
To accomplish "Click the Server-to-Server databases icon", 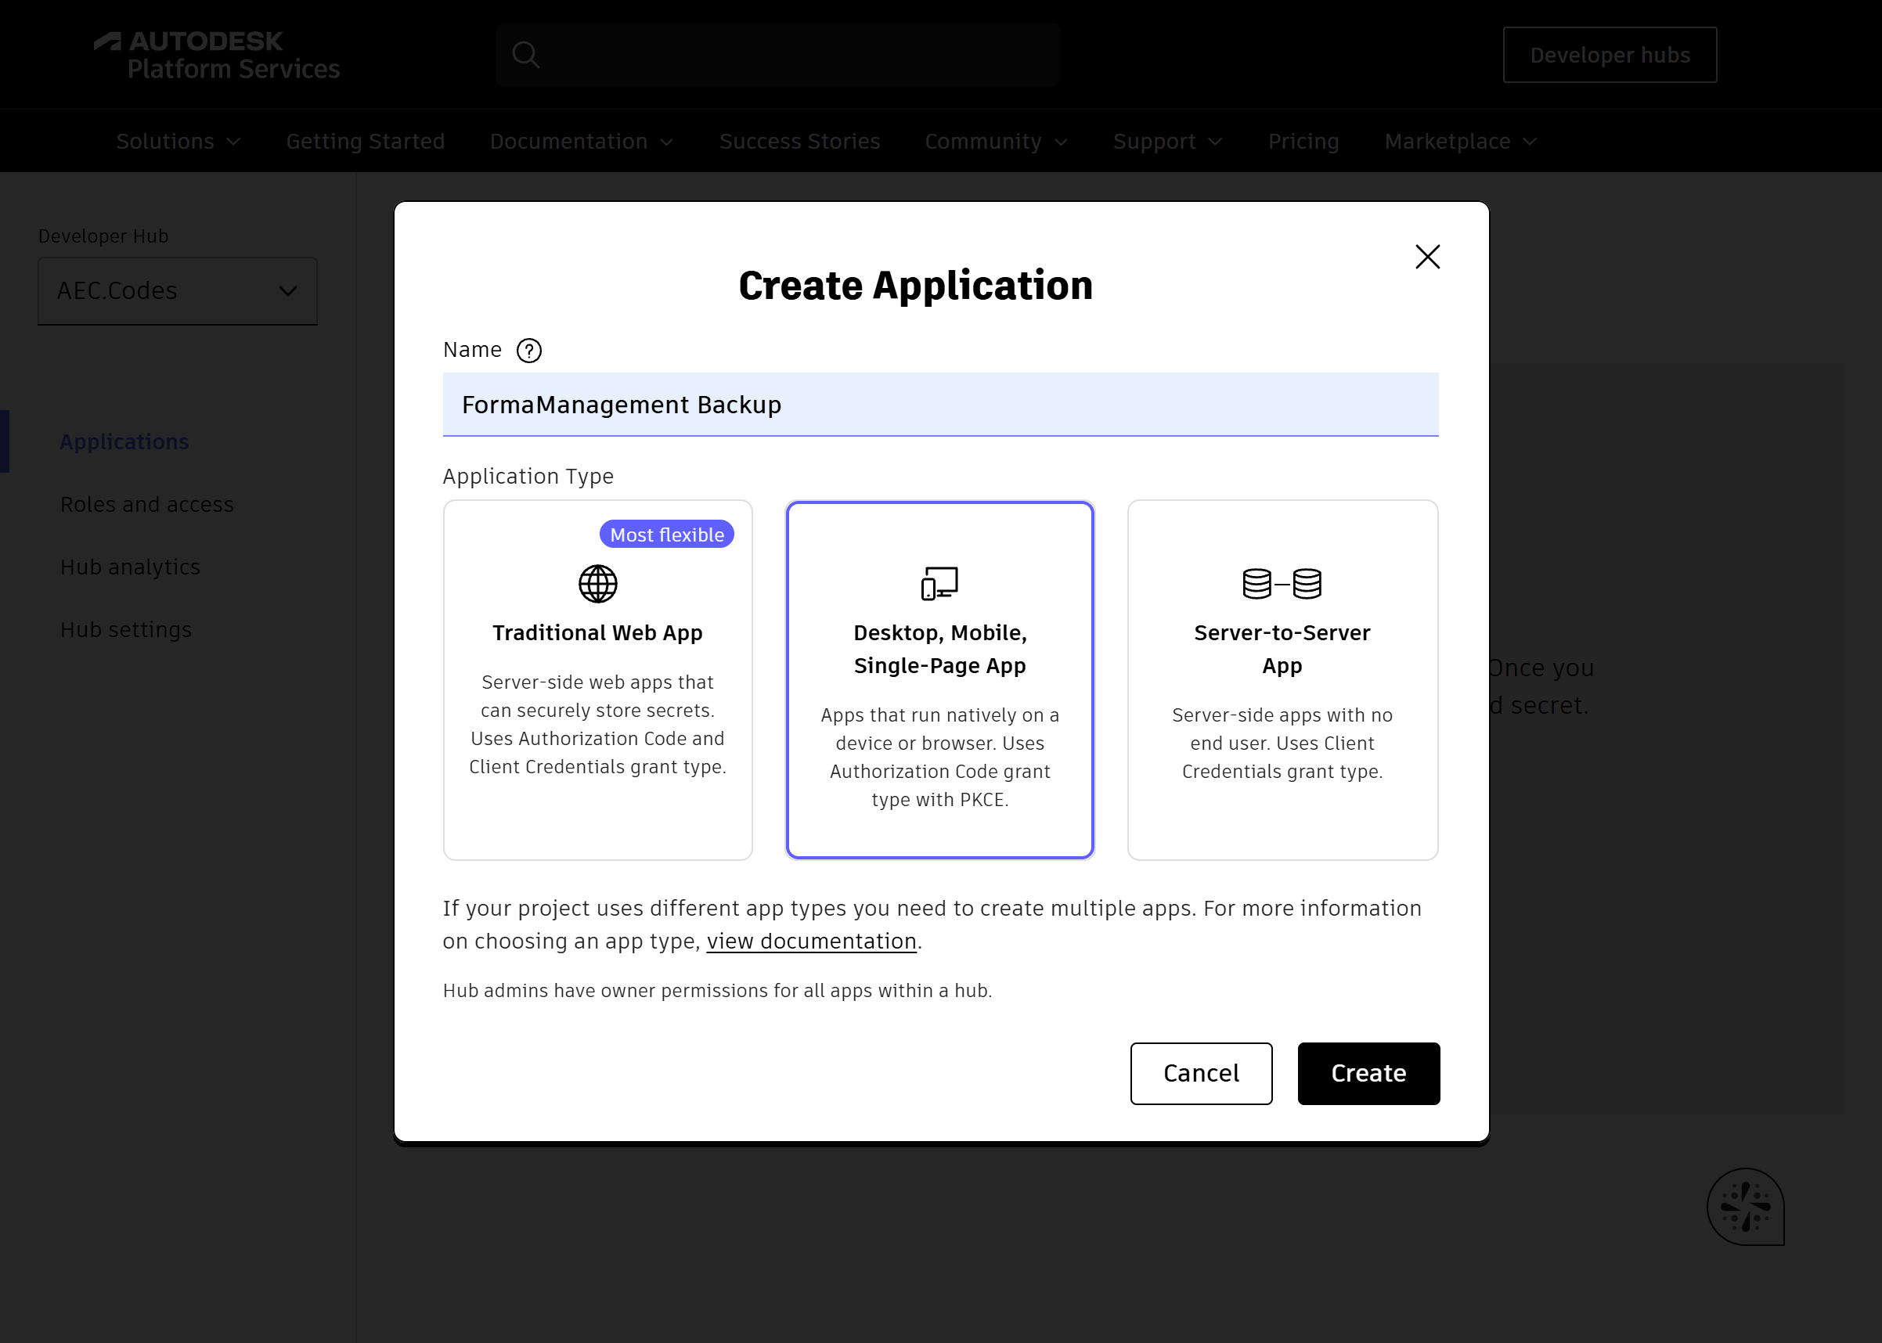I will [x=1282, y=584].
